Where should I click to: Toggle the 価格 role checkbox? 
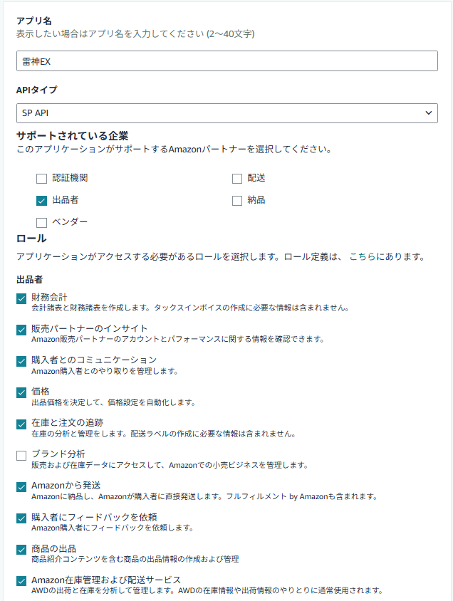pyautogui.click(x=21, y=393)
